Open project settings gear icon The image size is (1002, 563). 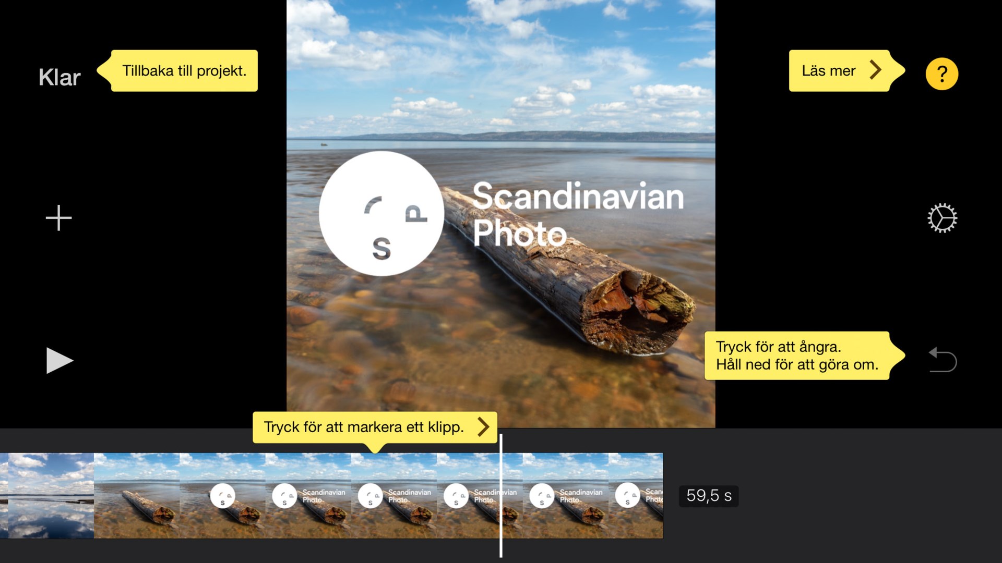tap(942, 218)
